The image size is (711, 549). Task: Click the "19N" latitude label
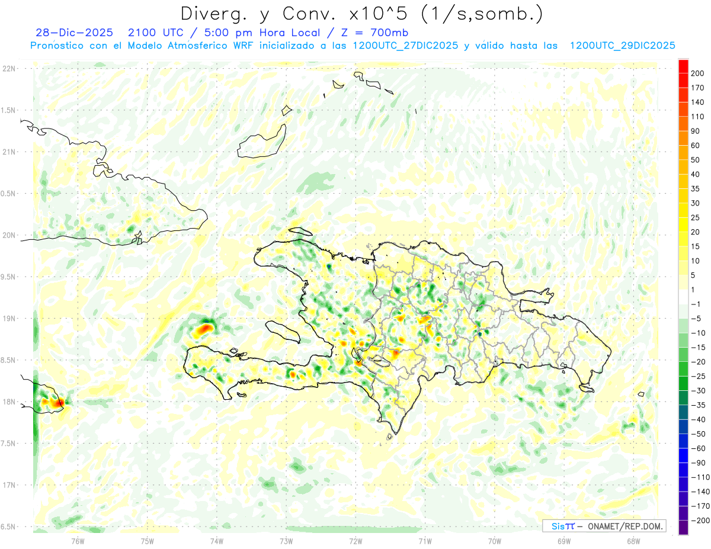point(9,318)
